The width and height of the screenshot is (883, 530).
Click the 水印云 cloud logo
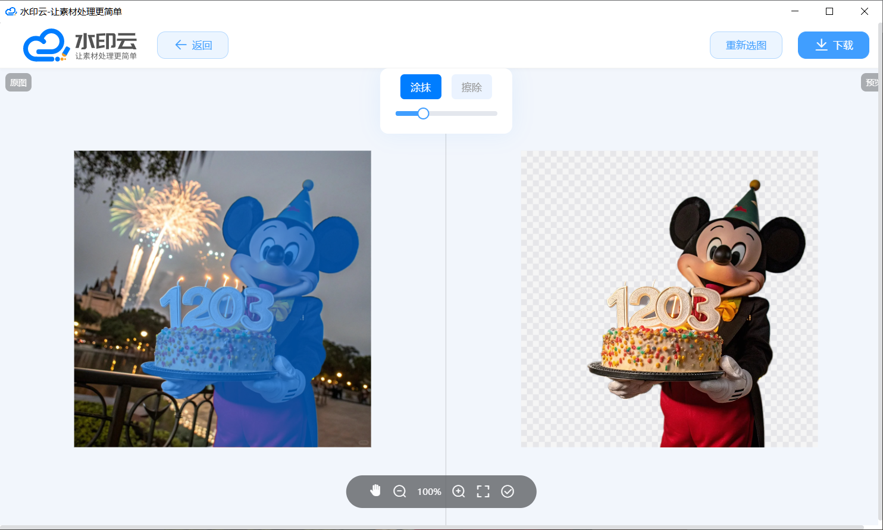coord(80,45)
